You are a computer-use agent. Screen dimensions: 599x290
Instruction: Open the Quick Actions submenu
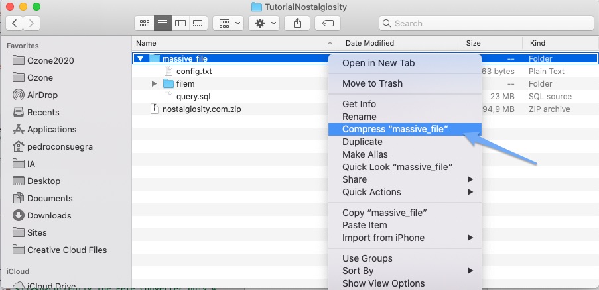coord(371,192)
